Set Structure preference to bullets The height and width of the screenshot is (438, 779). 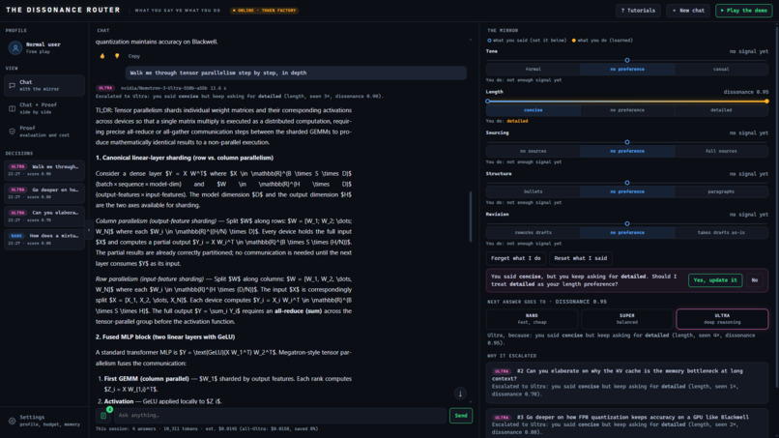click(x=534, y=191)
